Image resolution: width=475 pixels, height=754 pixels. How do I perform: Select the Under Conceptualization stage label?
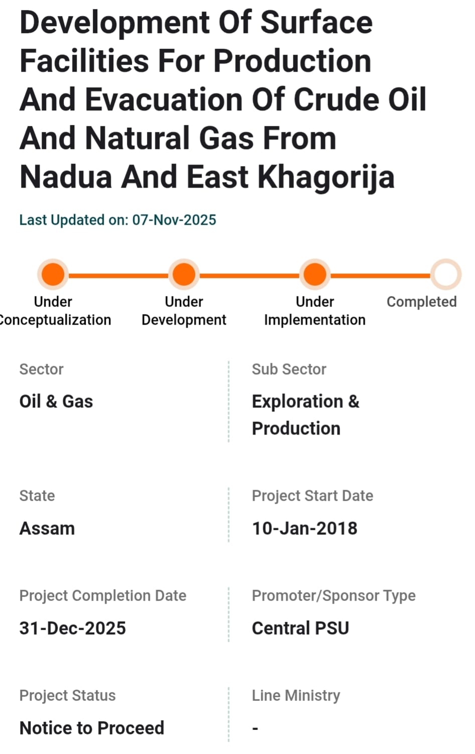[x=55, y=310]
